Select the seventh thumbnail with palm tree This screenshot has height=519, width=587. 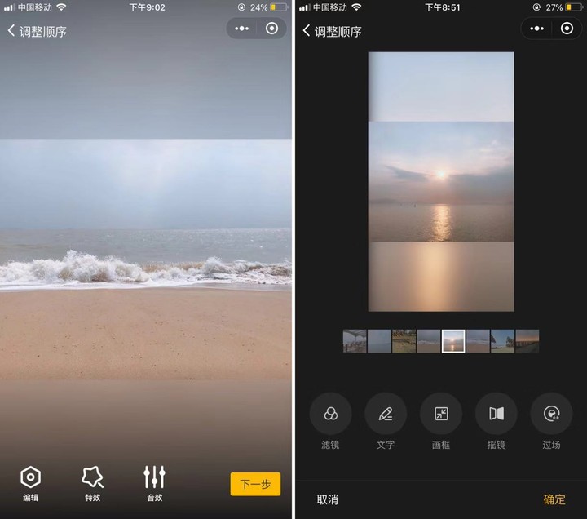point(503,341)
